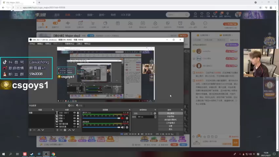
Task: Toggle visibility of 图像 2 source
Action: click(74, 118)
